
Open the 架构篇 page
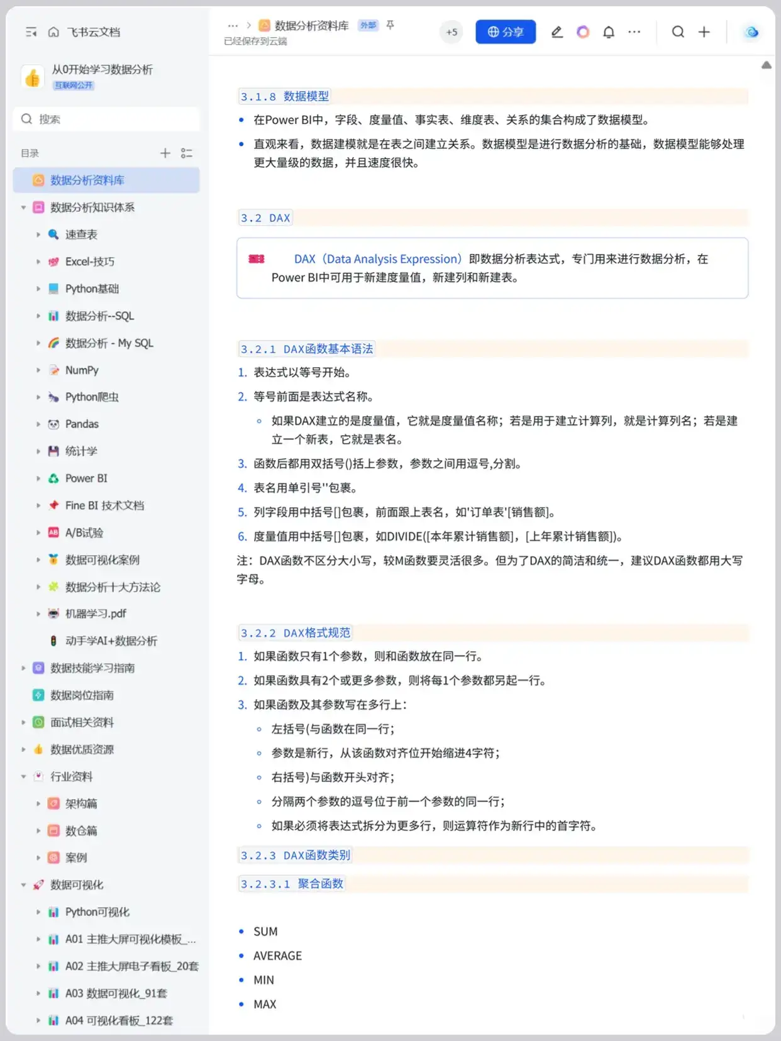[x=81, y=803]
